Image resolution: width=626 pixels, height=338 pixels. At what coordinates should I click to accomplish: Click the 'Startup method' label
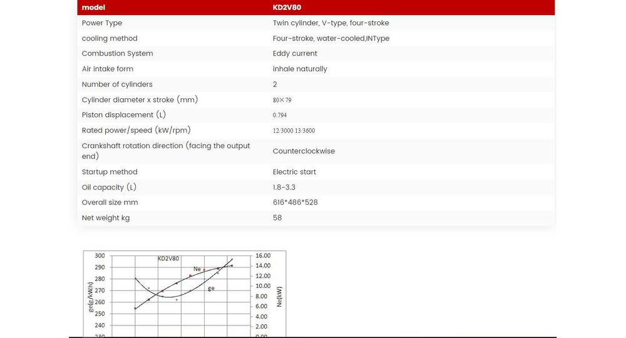[110, 172]
